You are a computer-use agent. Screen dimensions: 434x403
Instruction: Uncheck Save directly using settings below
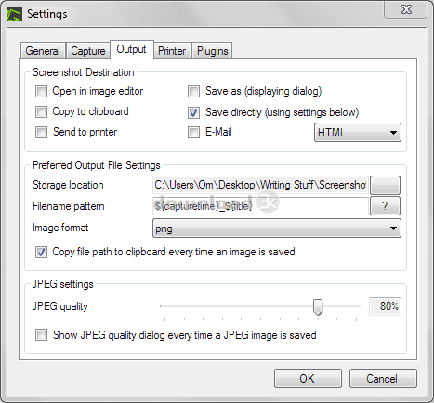click(x=193, y=112)
